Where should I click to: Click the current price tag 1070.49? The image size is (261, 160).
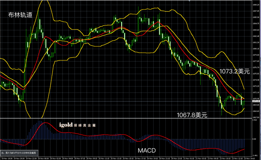[x=256, y=101]
